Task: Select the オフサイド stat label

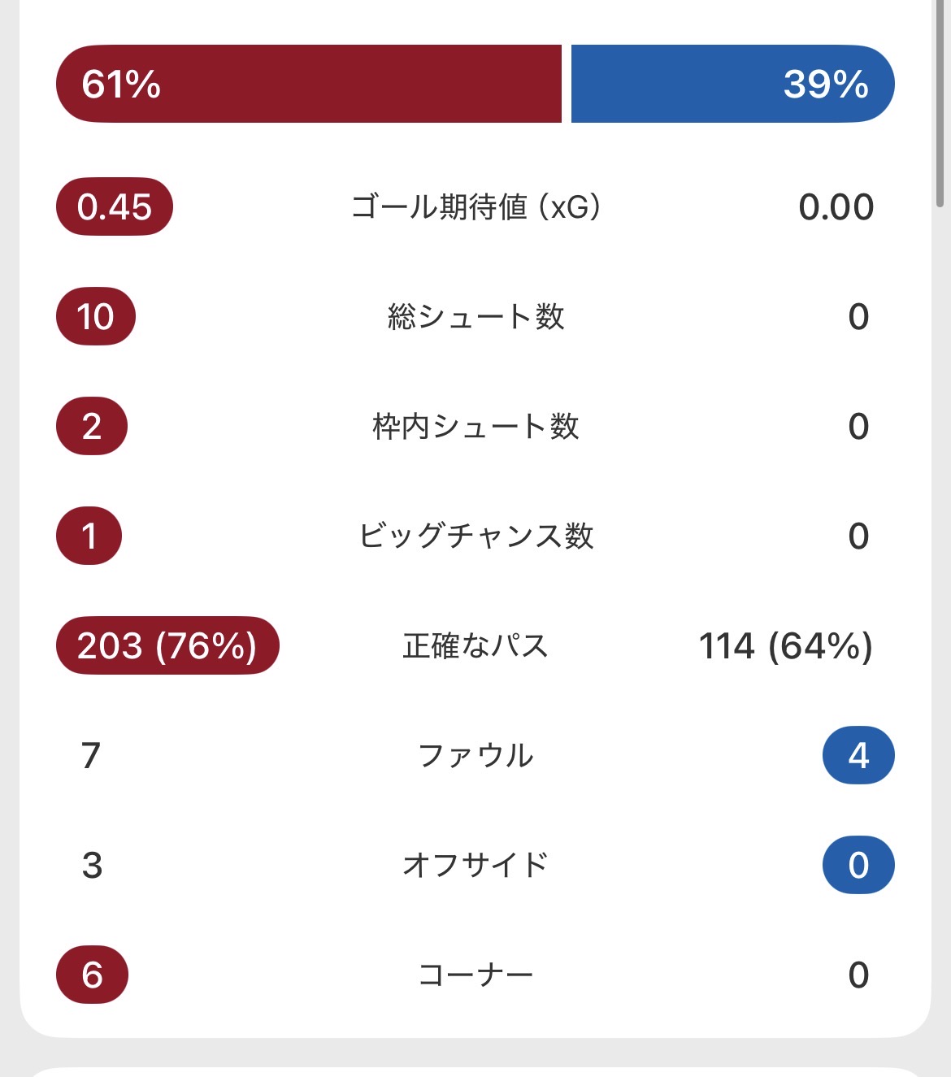Action: point(475,865)
